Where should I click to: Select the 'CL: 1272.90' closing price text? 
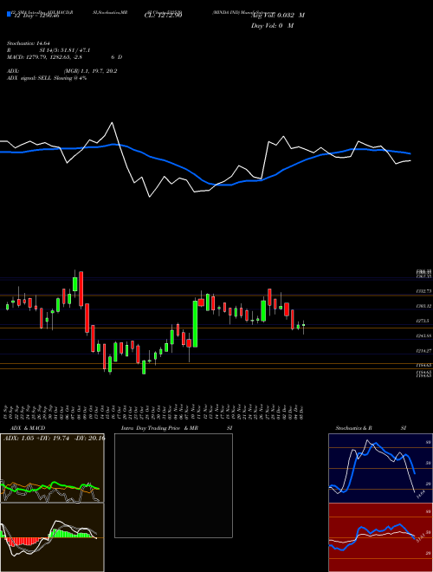pyautogui.click(x=163, y=16)
